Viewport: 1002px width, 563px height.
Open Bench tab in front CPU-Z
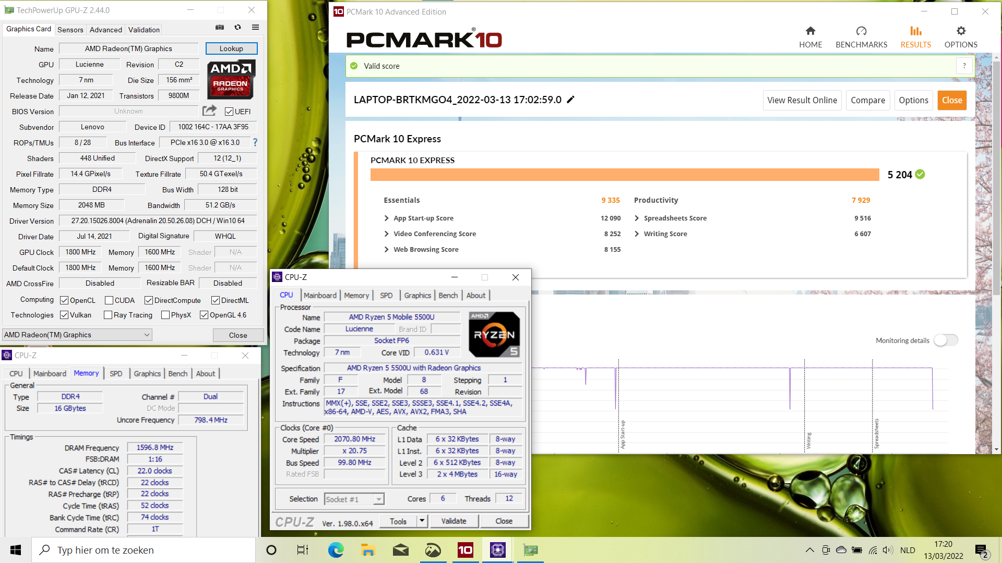click(x=448, y=295)
